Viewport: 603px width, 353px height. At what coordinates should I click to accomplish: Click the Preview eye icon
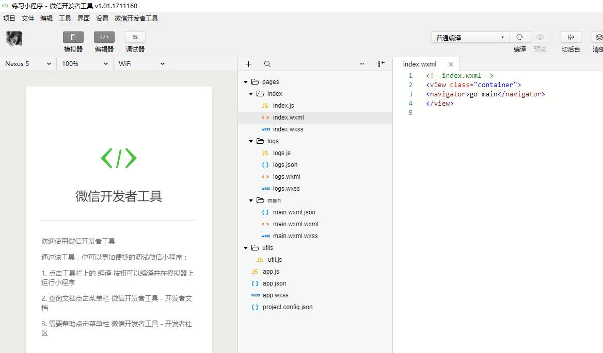click(x=540, y=37)
